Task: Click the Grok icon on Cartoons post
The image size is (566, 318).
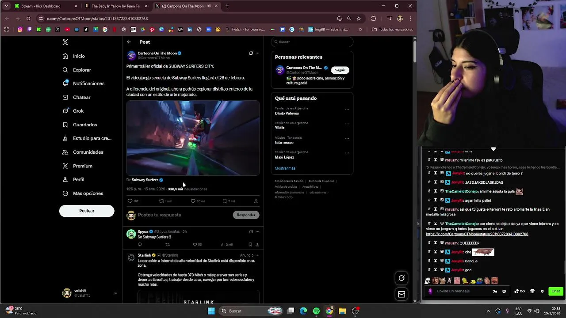Action: [251, 53]
